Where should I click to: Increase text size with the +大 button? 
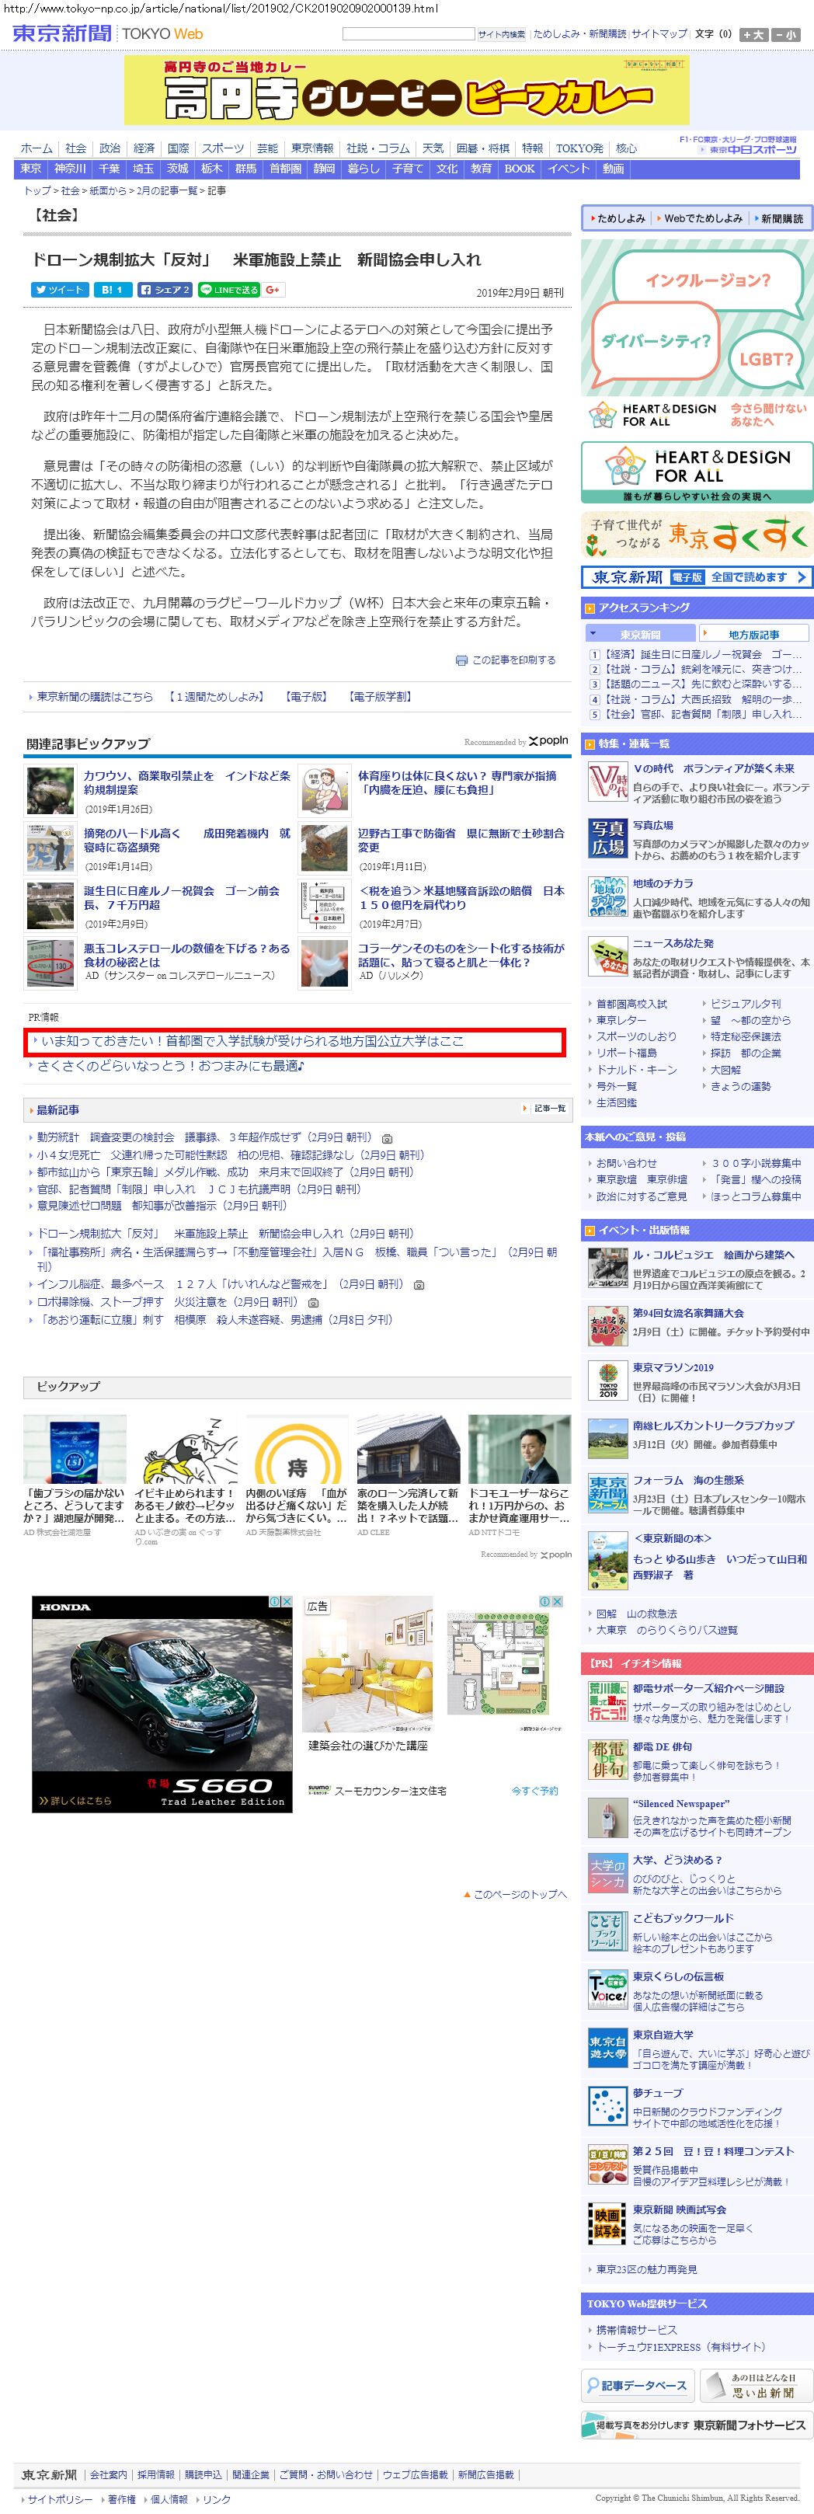tap(753, 34)
